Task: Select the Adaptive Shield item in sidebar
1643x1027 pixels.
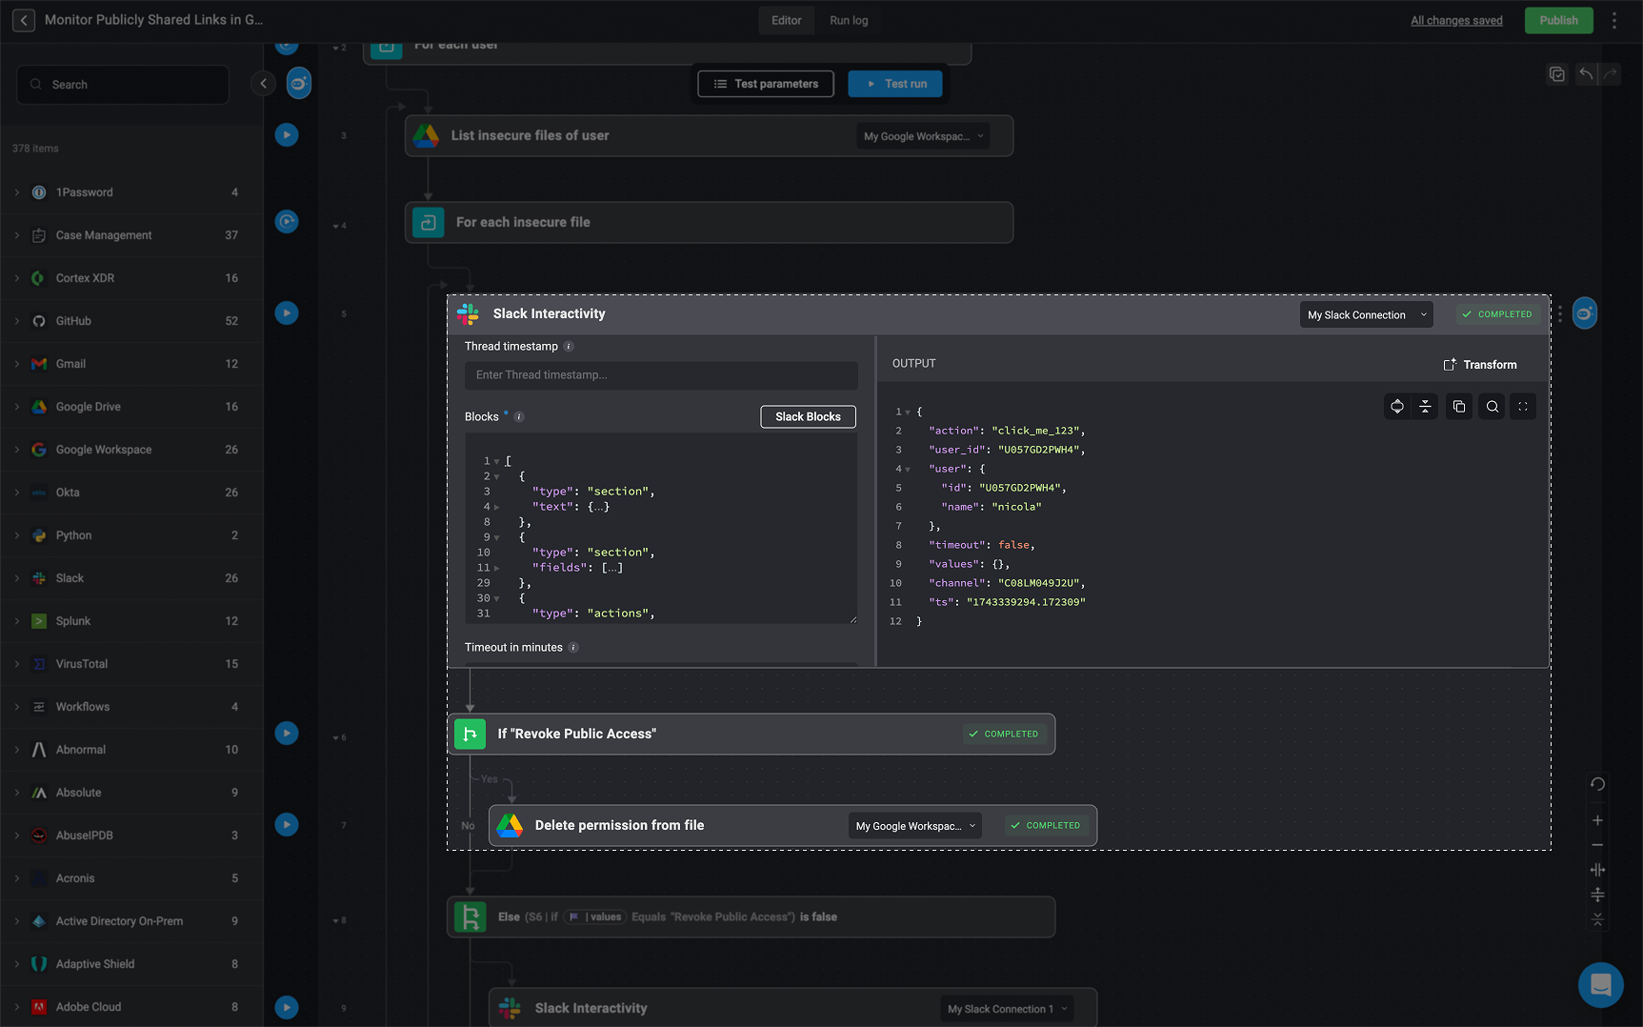Action: tap(131, 964)
